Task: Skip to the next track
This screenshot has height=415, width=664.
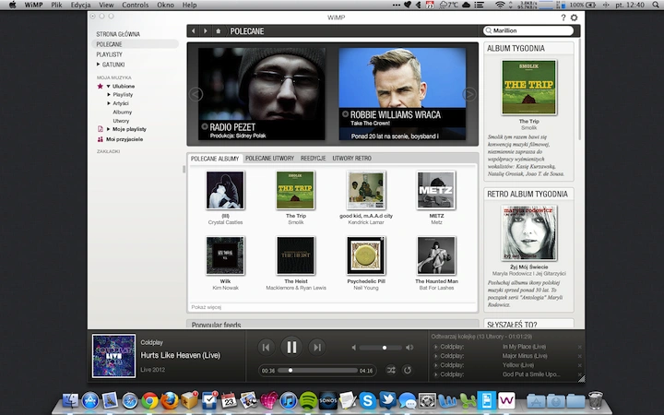Action: 316,348
